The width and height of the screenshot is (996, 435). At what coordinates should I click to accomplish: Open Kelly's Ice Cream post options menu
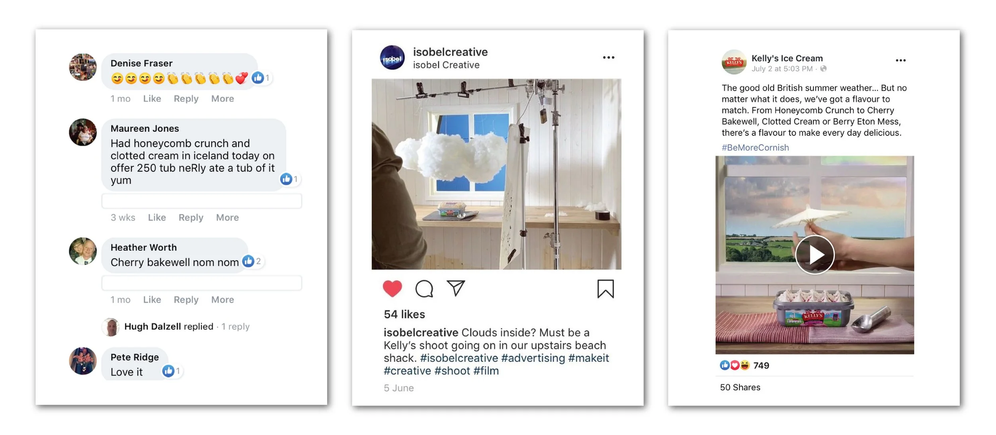[900, 61]
